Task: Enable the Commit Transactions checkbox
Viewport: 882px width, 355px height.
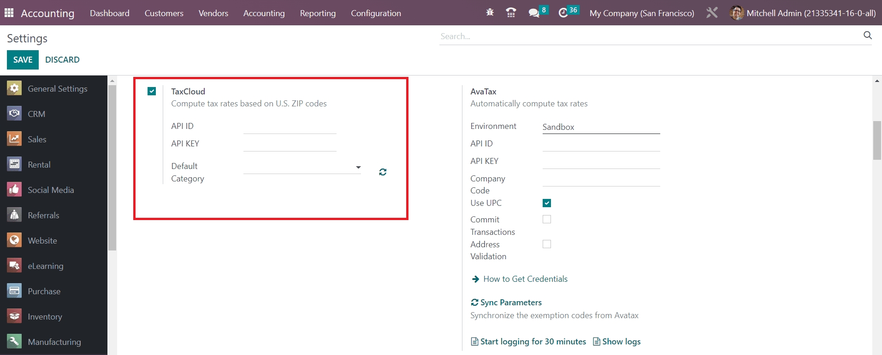Action: click(547, 220)
